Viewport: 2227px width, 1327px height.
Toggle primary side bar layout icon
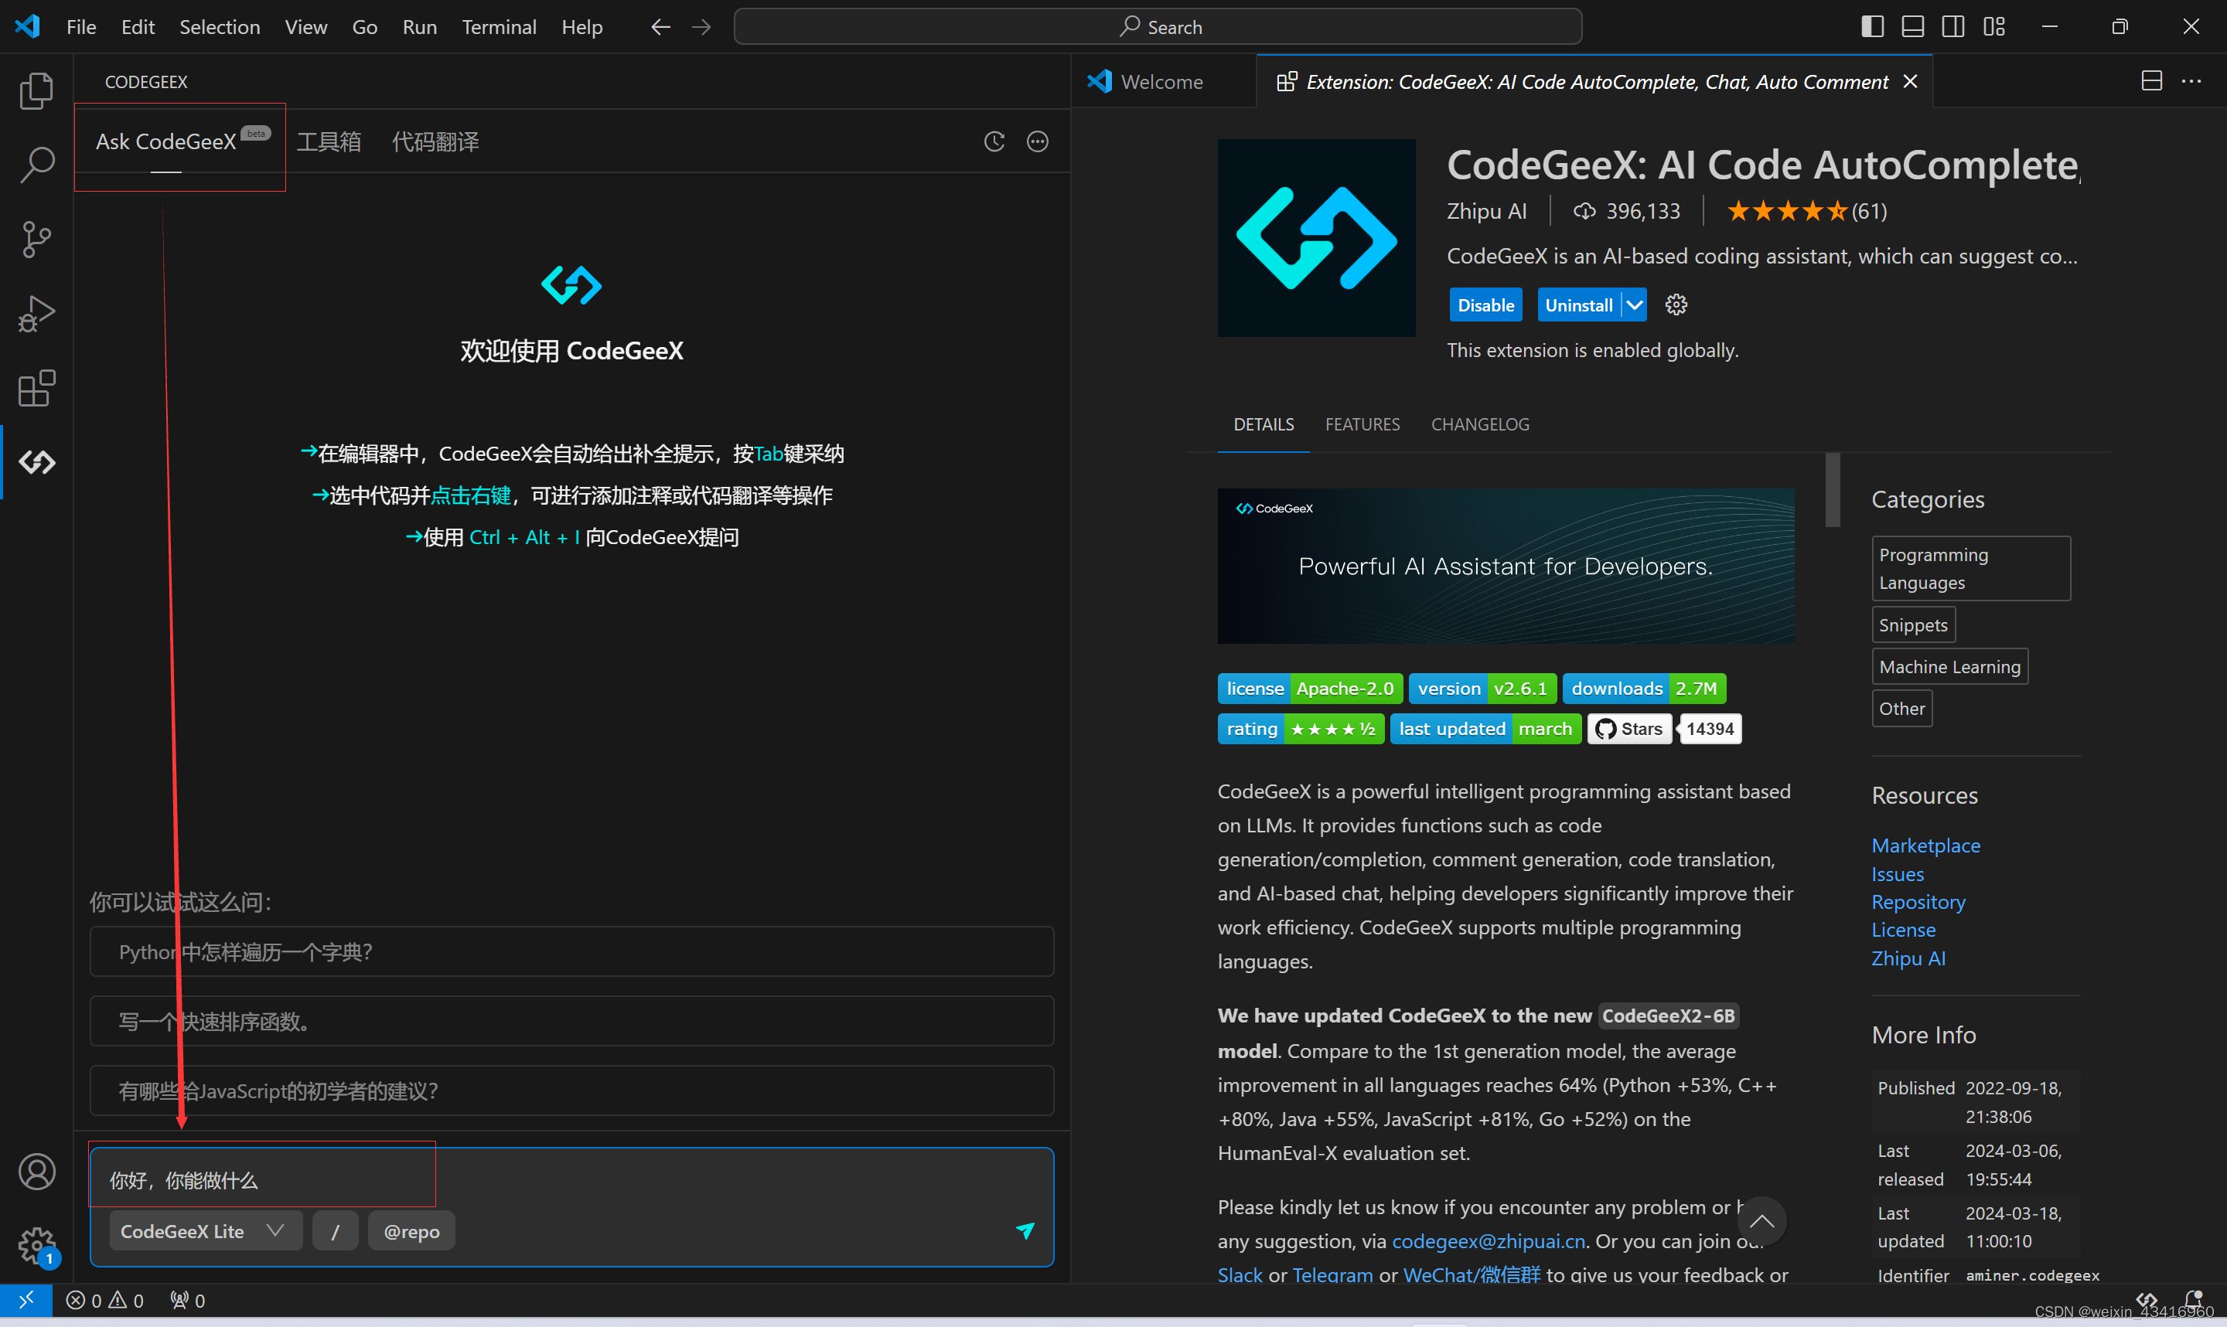pyautogui.click(x=1872, y=27)
